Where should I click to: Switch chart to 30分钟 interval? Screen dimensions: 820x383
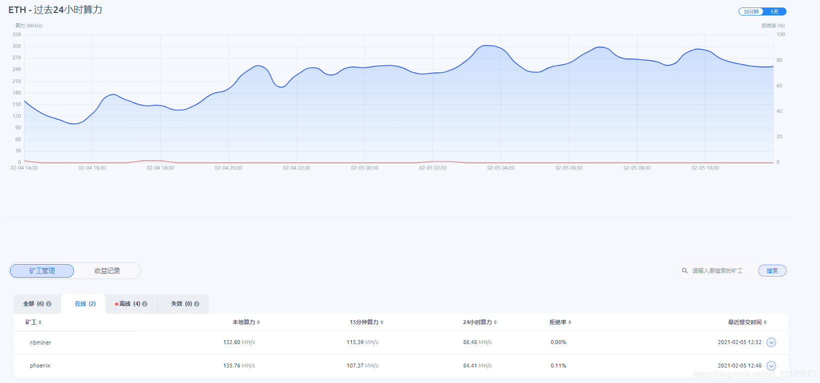point(751,11)
